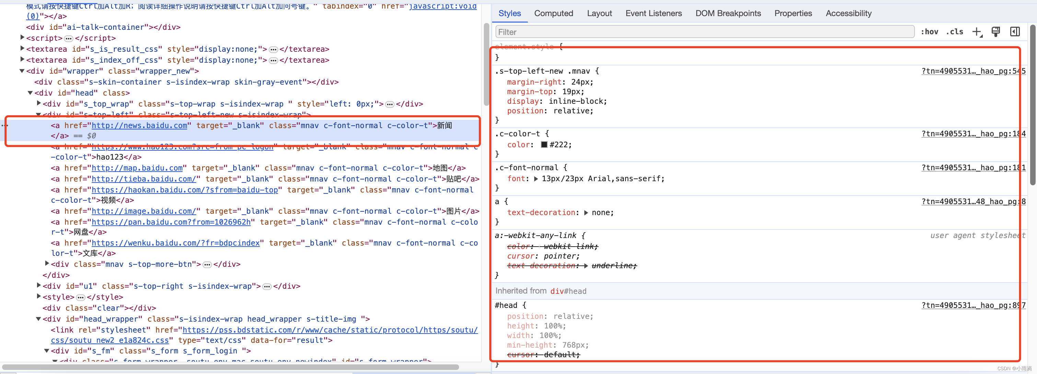Open source link for .c-font-normal rule

pyautogui.click(x=974, y=167)
